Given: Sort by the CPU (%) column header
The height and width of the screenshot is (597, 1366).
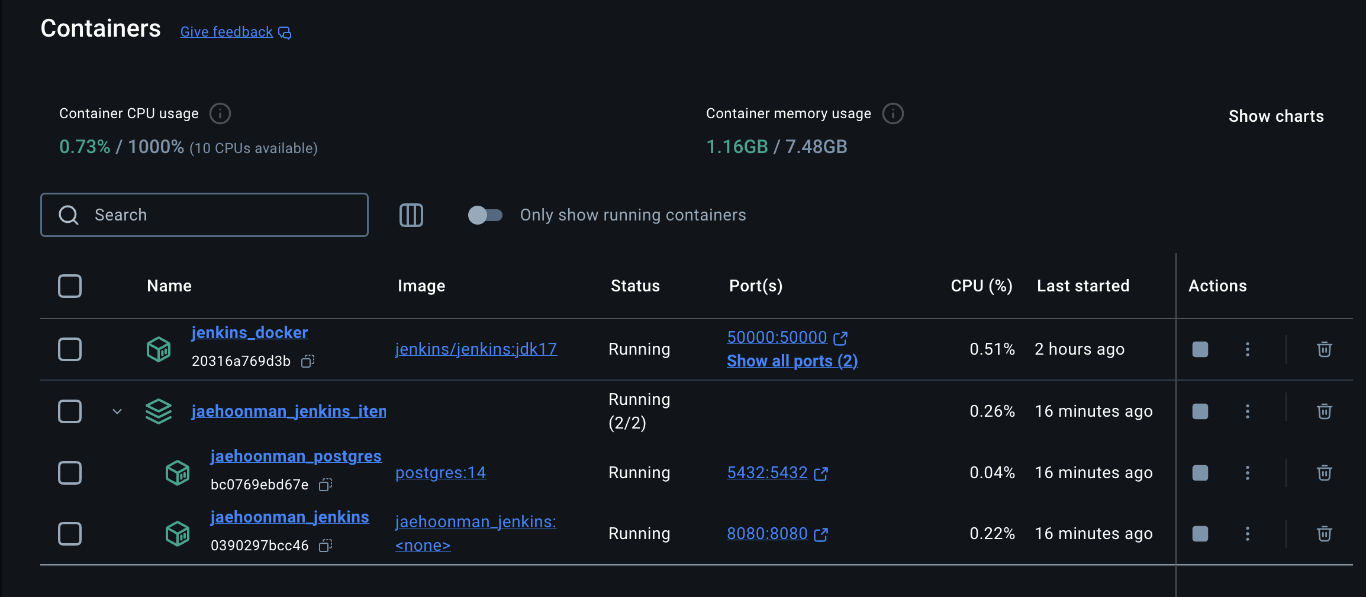Looking at the screenshot, I should click(981, 286).
